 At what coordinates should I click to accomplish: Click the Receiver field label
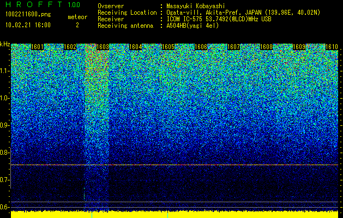coord(111,19)
